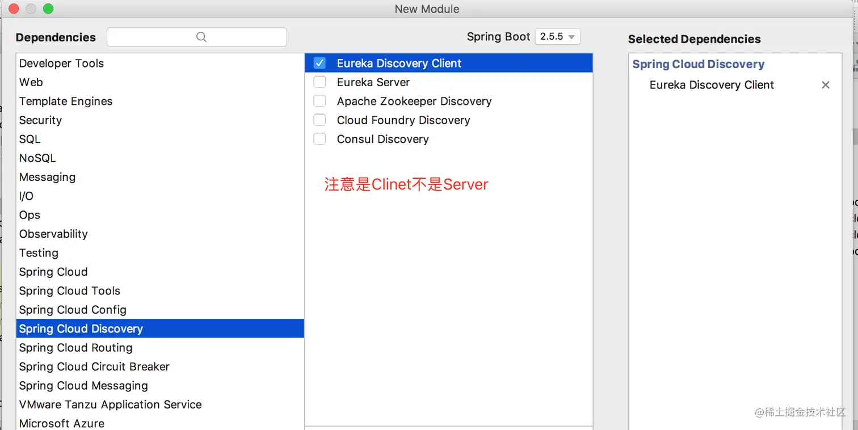Open the Security category
Viewport: 858px width, 430px height.
pyautogui.click(x=160, y=120)
